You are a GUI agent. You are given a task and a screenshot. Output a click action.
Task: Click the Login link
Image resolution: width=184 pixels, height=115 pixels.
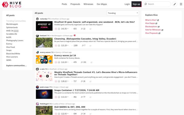[127, 4]
